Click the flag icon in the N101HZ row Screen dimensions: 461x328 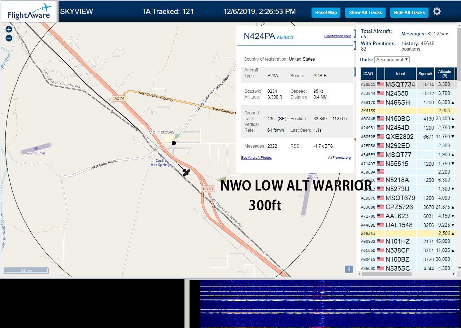380,241
